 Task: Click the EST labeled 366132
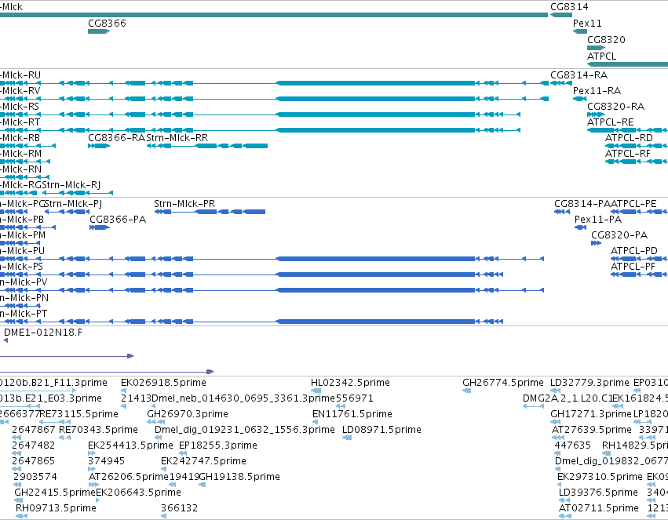tap(179, 508)
